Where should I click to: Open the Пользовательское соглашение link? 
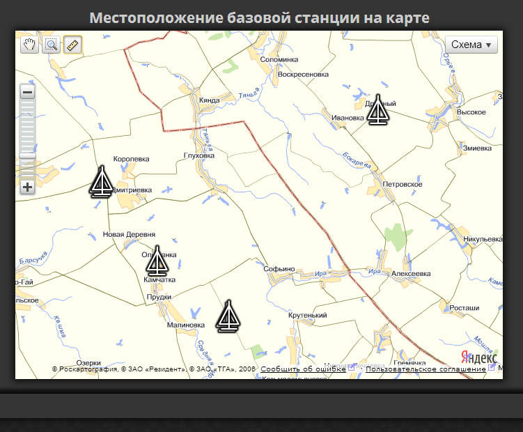point(426,369)
